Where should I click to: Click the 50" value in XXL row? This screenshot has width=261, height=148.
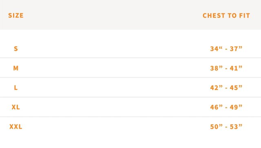(x=216, y=126)
